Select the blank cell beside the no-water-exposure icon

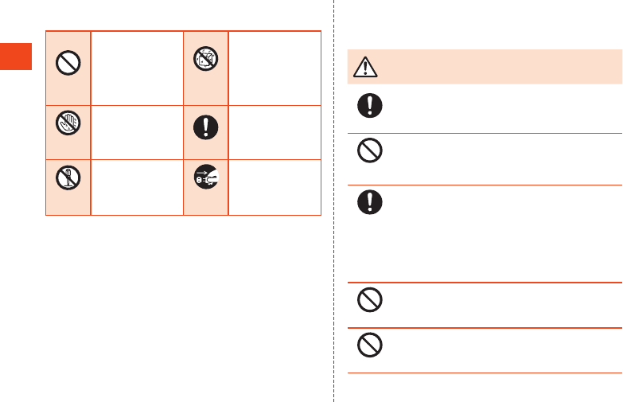point(275,68)
